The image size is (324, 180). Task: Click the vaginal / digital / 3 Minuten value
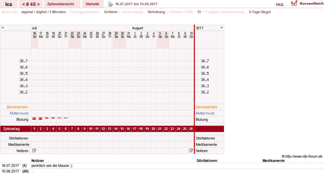43,12
